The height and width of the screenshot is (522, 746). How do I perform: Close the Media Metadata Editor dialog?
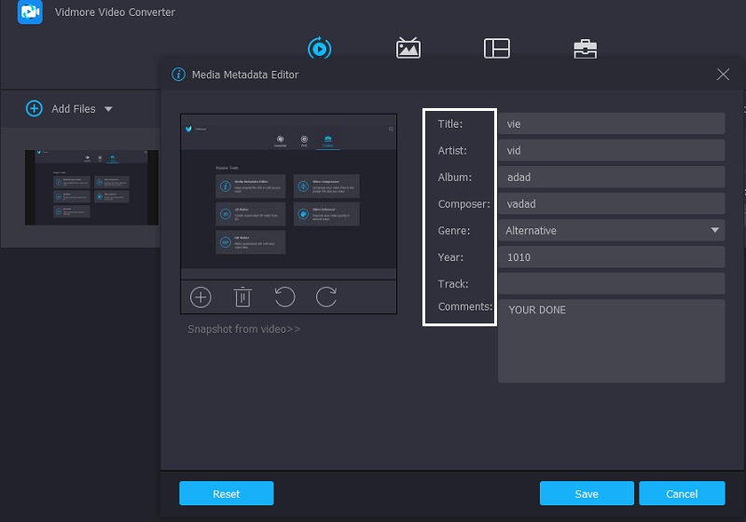pos(723,75)
